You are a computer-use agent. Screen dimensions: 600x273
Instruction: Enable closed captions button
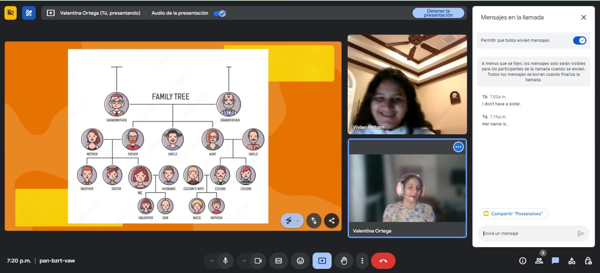[279, 261]
